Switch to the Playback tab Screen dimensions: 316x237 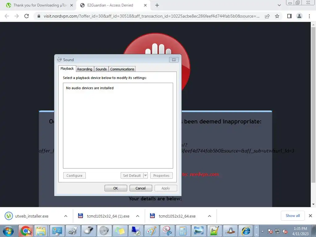pyautogui.click(x=67, y=69)
